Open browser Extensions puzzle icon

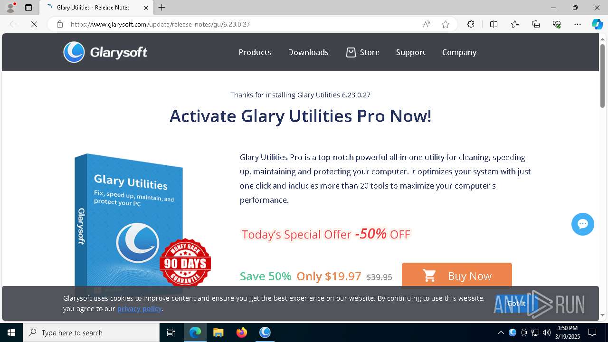point(471,24)
